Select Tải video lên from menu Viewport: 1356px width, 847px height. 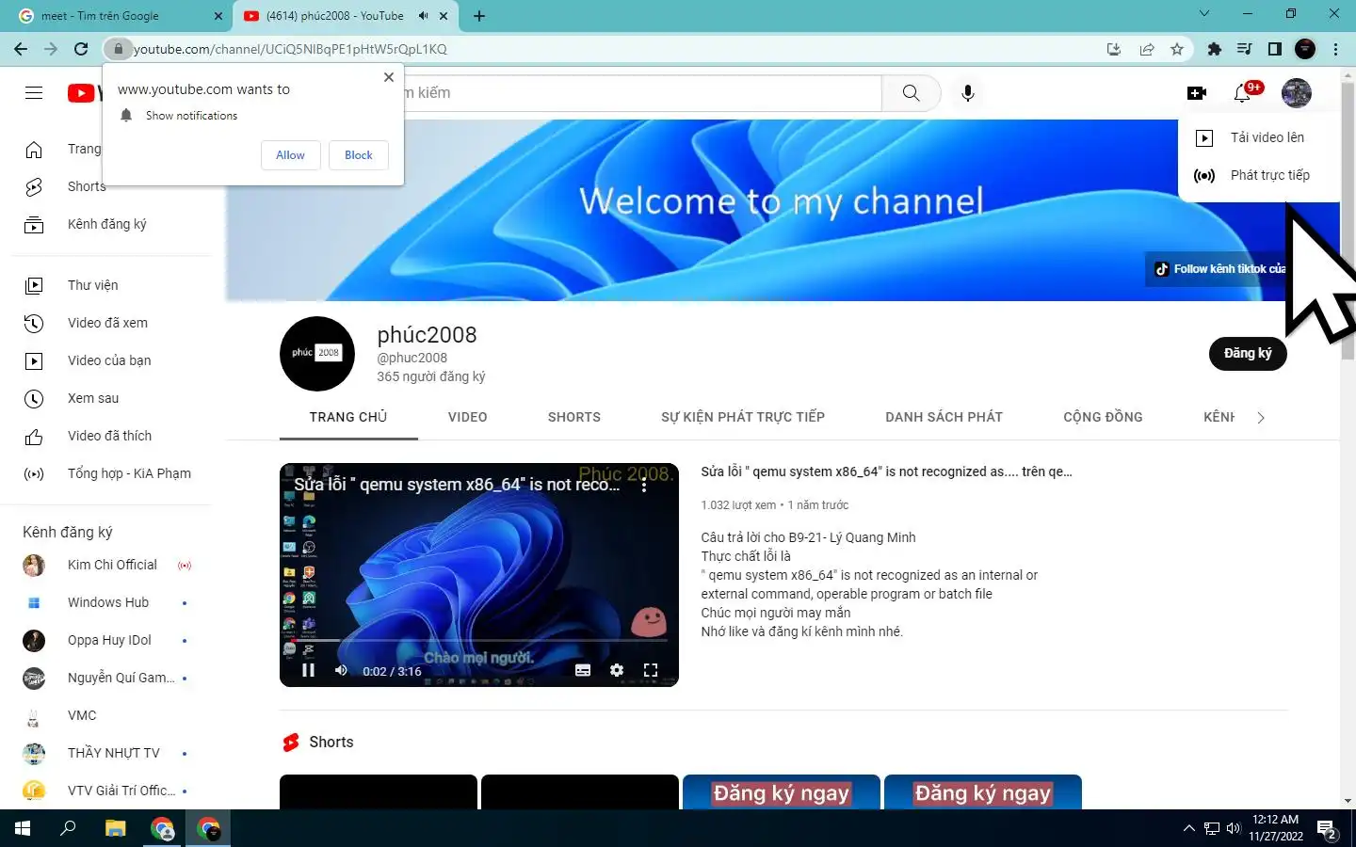(1259, 137)
